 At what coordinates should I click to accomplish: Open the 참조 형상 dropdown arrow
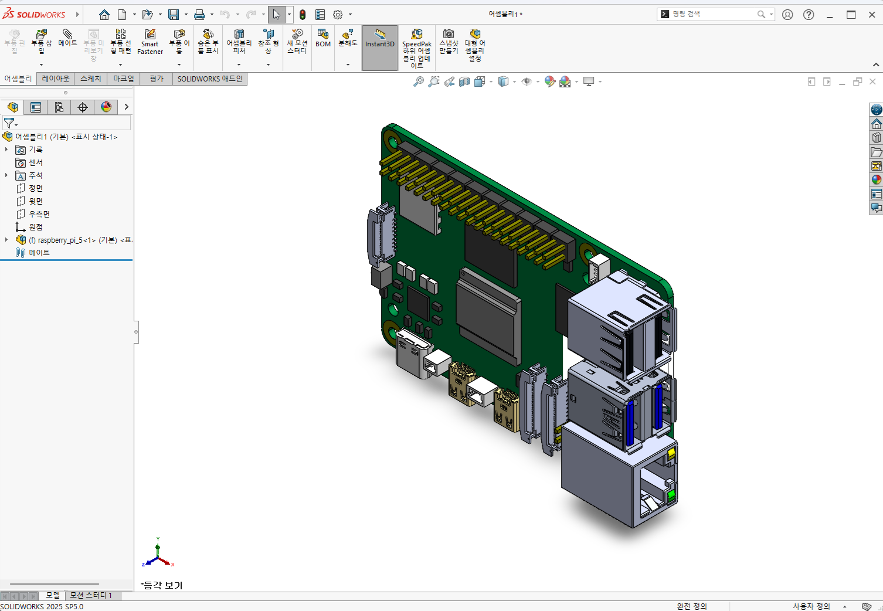tap(268, 65)
